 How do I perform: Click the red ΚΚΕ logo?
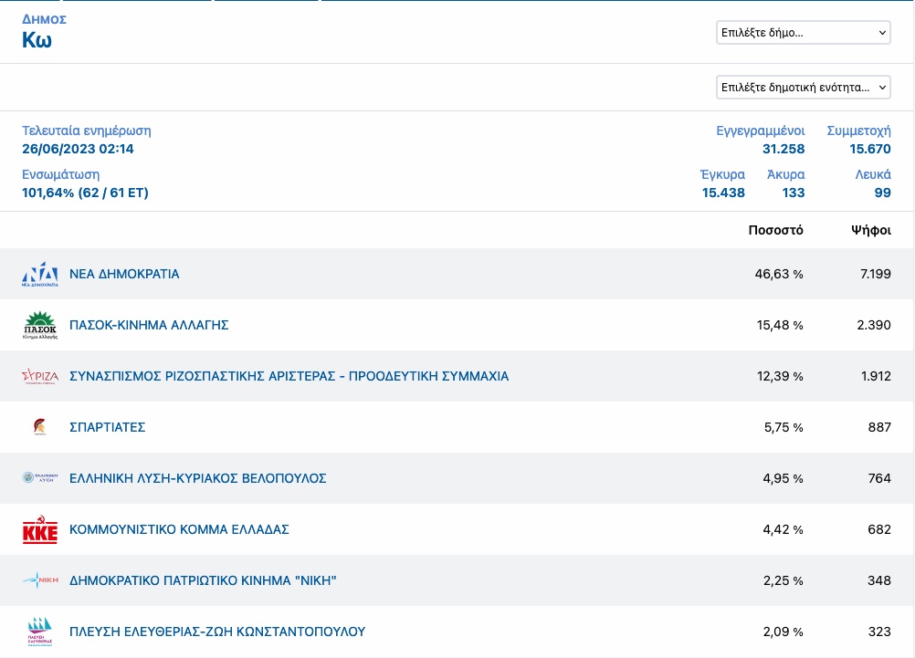point(39,529)
